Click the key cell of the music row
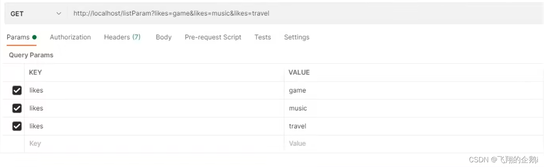 coord(154,108)
